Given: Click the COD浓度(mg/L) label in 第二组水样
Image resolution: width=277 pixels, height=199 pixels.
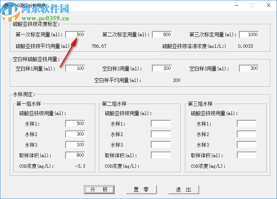Looking at the screenshot, I should tap(122, 166).
